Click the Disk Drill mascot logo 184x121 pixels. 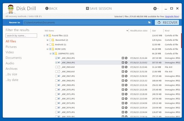point(11,9)
